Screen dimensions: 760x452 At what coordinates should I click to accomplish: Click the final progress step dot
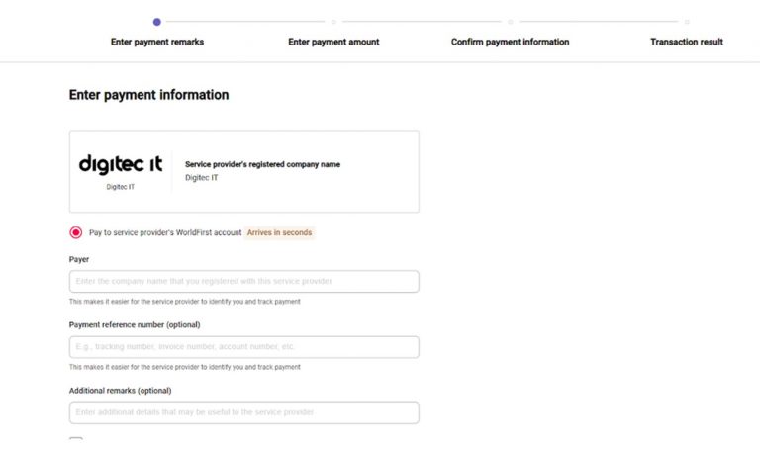point(687,22)
